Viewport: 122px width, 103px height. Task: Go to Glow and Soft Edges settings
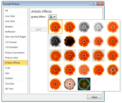pos(15,37)
